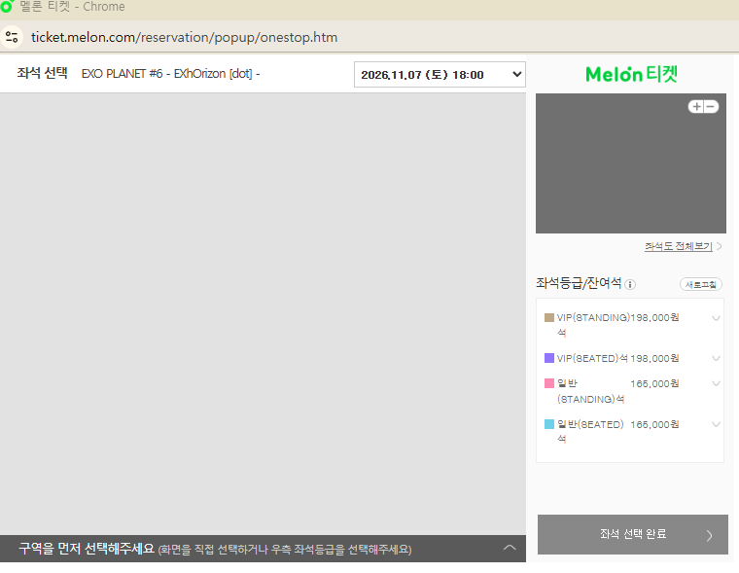Image resolution: width=739 pixels, height=573 pixels.
Task: Click the pink 일반(STANDING) color swatch
Action: click(549, 383)
